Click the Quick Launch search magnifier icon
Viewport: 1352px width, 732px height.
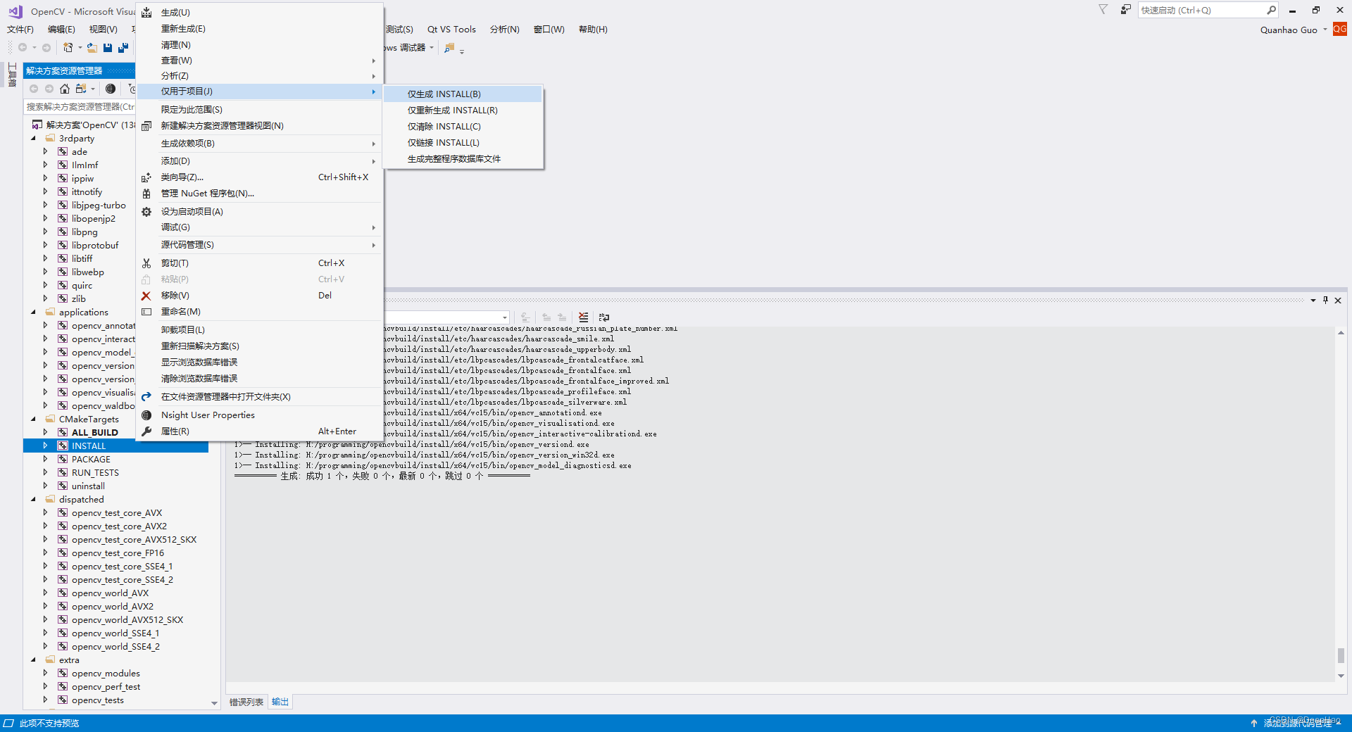click(1271, 10)
